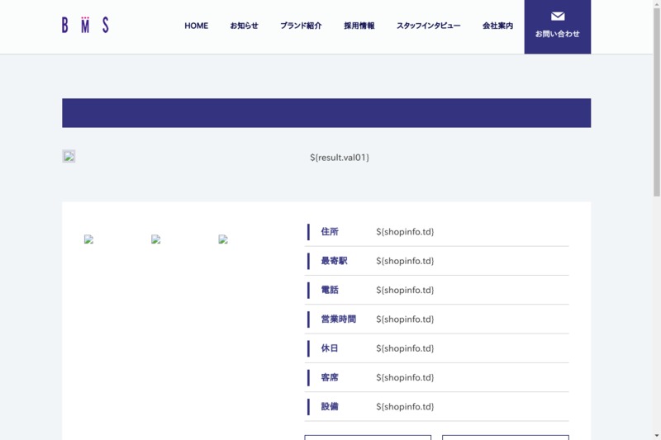The height and width of the screenshot is (440, 661).
Task: Click the ${result.val01} placeholder text
Action: 340,157
